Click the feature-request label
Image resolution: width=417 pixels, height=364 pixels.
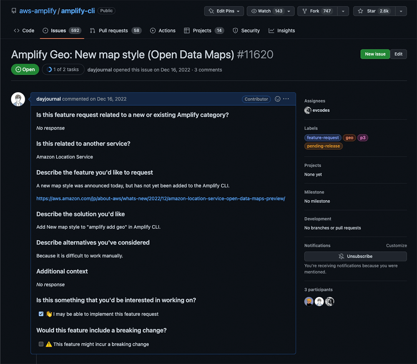coord(323,138)
